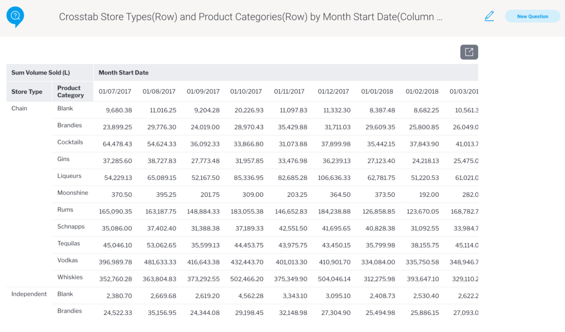Click the Tequilas category row label
The image size is (565, 332).
pyautogui.click(x=69, y=243)
